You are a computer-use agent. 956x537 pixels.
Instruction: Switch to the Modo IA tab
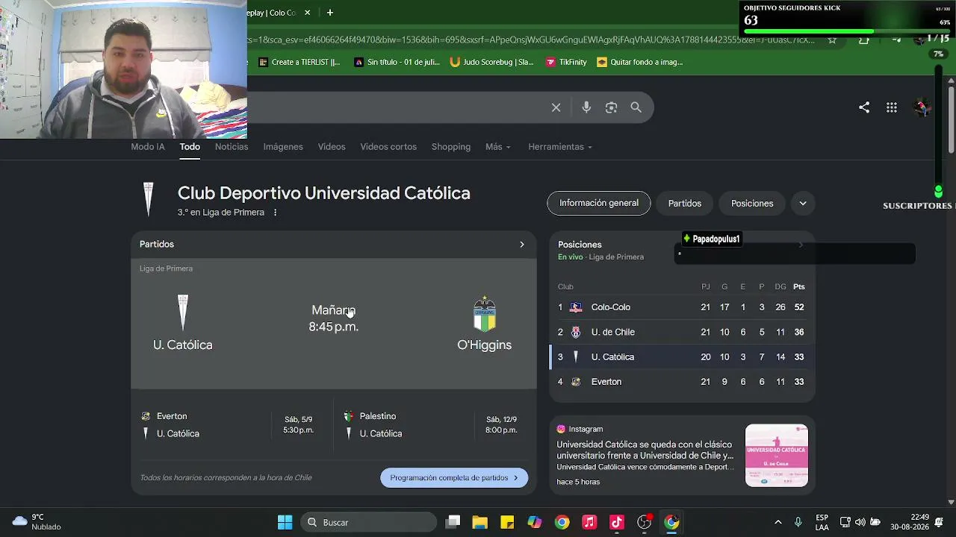(x=148, y=147)
